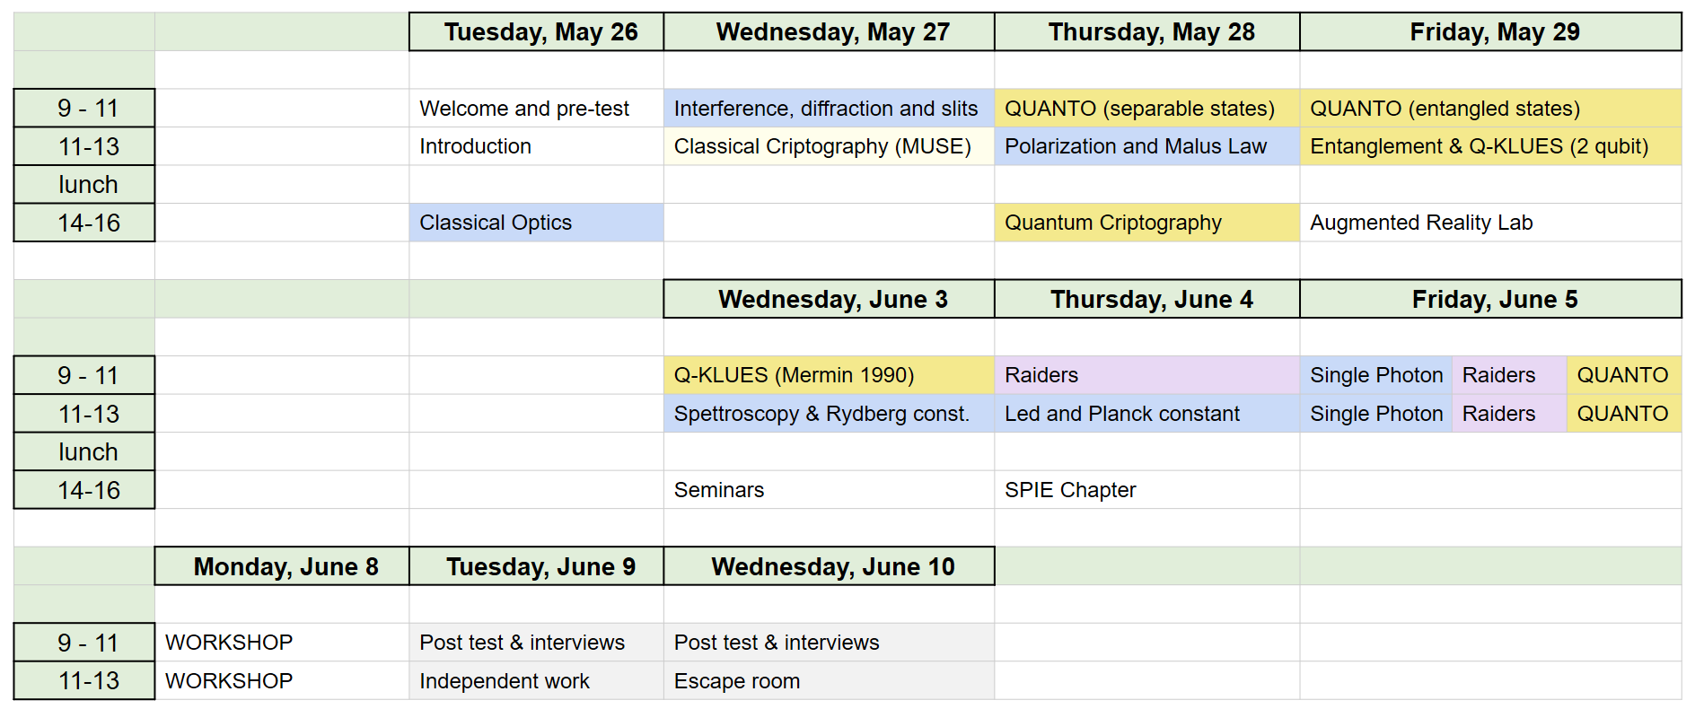Select the Classical Criptography (MUSE) cell
This screenshot has width=1695, height=709.
coord(829,146)
